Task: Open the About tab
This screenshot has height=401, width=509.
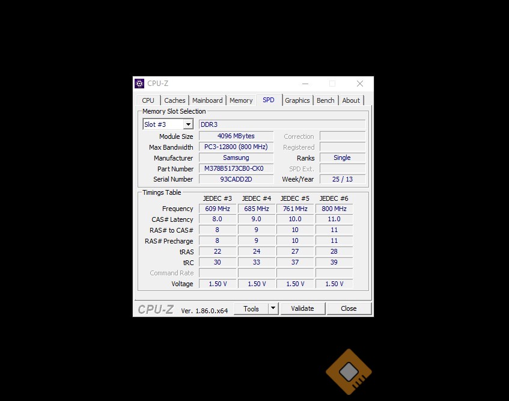Action: coord(351,100)
